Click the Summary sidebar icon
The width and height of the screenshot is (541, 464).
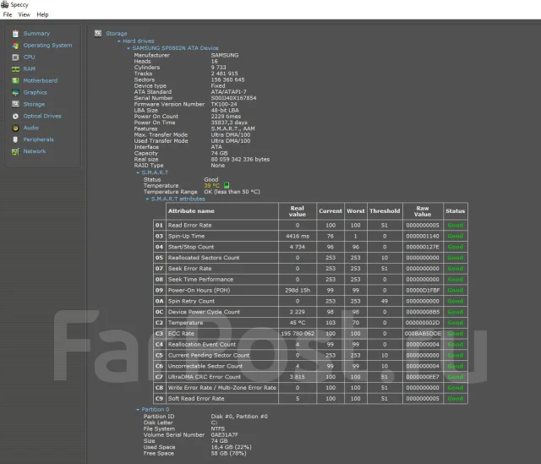pos(15,34)
